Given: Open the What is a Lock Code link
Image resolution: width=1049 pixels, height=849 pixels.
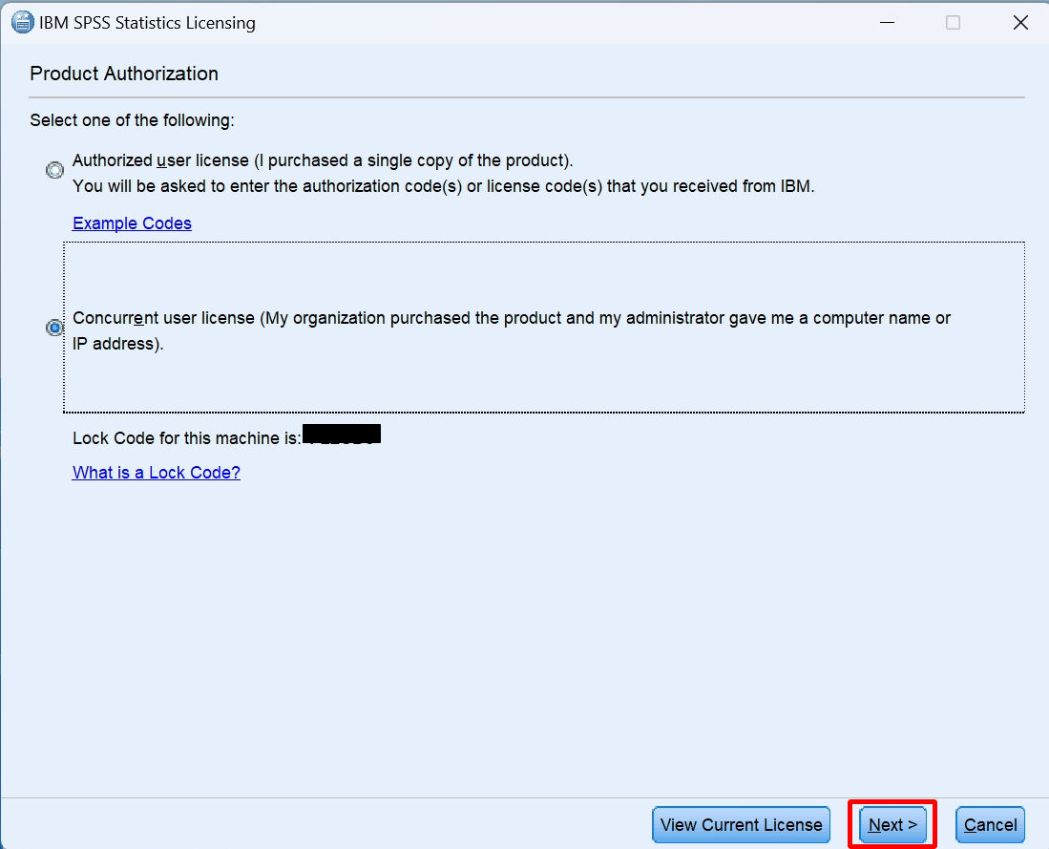Looking at the screenshot, I should coord(156,472).
